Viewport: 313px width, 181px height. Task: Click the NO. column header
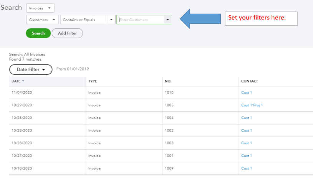pos(168,81)
